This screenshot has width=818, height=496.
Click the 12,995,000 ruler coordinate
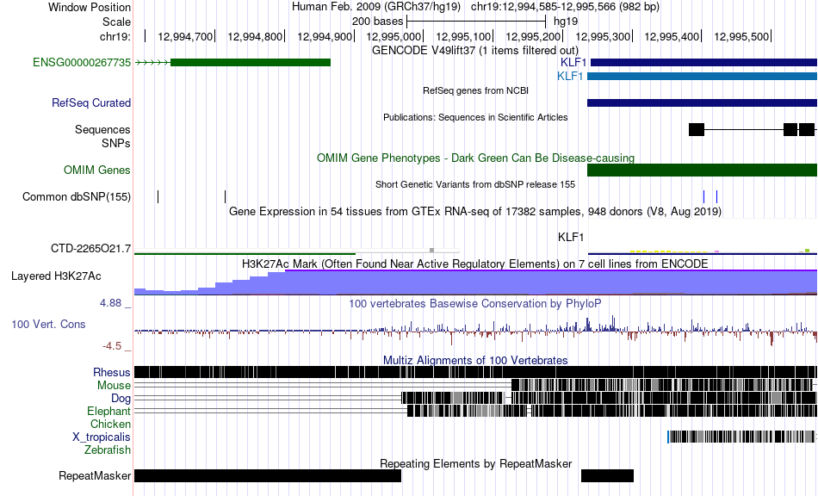click(394, 36)
